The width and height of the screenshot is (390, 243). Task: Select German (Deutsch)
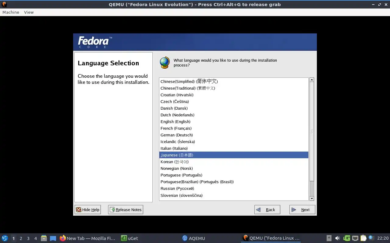(234, 135)
